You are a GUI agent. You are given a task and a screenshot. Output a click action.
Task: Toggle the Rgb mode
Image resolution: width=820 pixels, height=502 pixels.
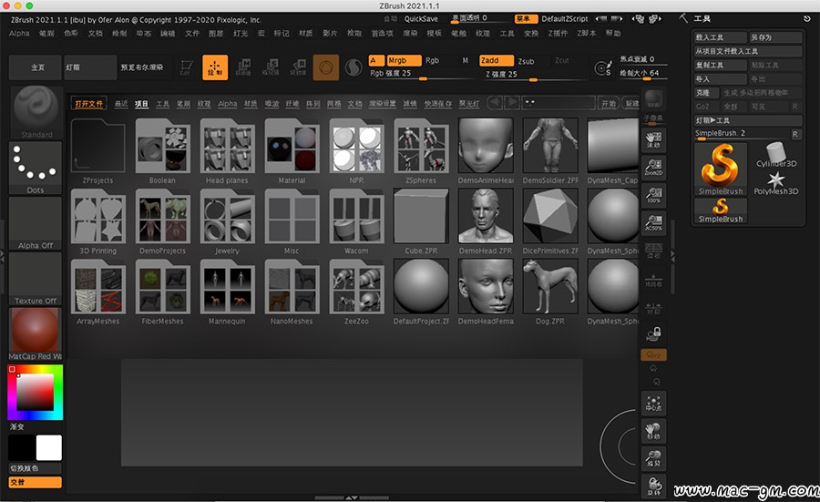[x=433, y=61]
